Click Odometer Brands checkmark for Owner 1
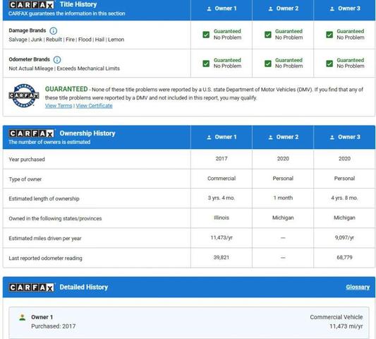 (x=206, y=64)
